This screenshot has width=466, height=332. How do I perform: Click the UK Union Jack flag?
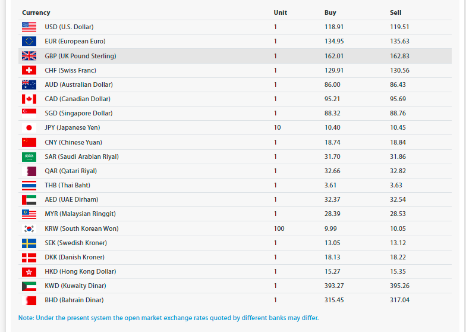click(x=29, y=56)
